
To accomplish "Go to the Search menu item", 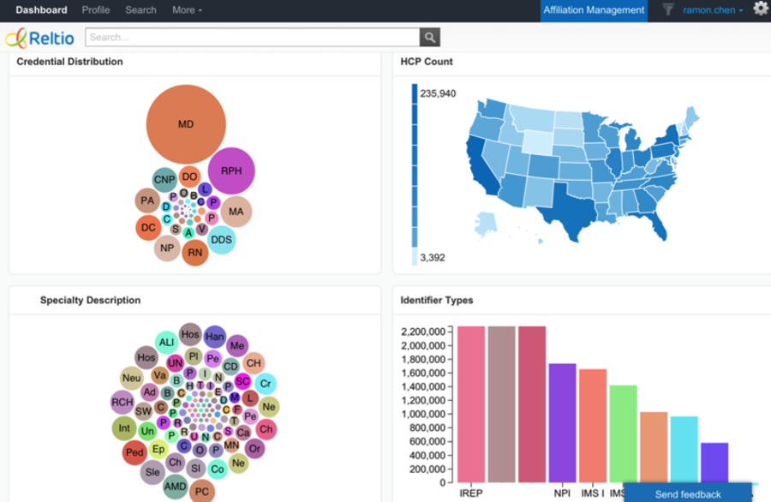I will pyautogui.click(x=140, y=10).
